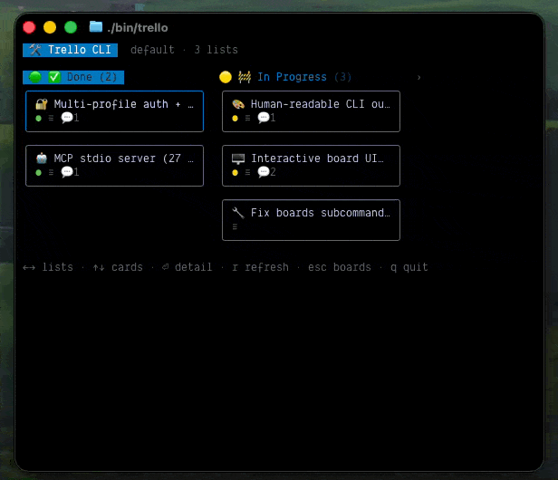The image size is (558, 480).
Task: Click the 'detail' shortcut hint
Action: (x=193, y=267)
